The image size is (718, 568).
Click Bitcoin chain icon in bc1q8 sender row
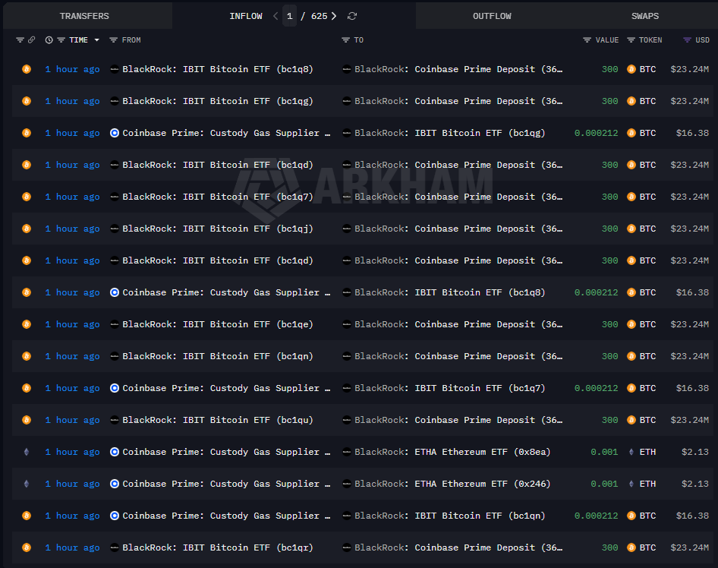point(27,69)
